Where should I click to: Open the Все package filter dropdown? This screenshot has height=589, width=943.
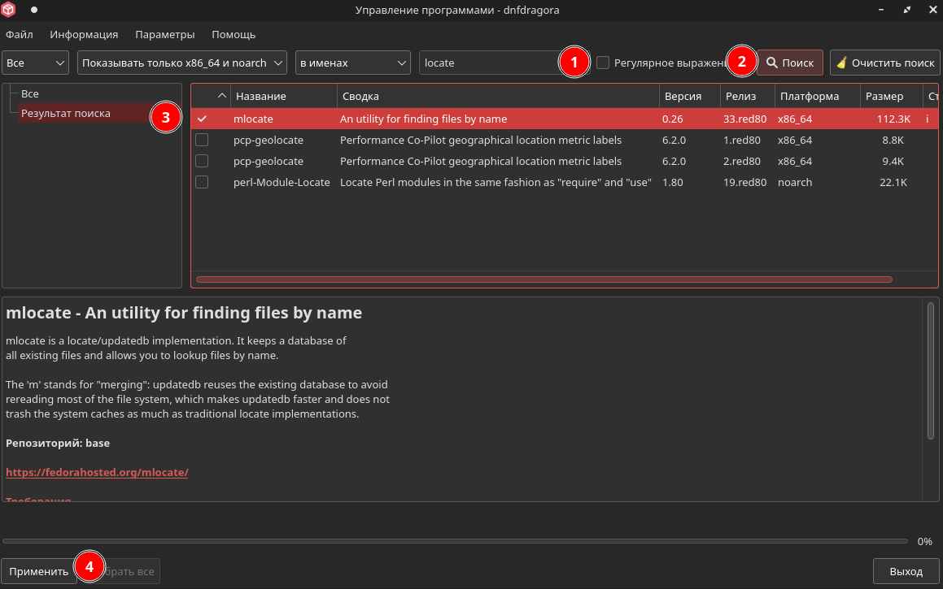[37, 63]
